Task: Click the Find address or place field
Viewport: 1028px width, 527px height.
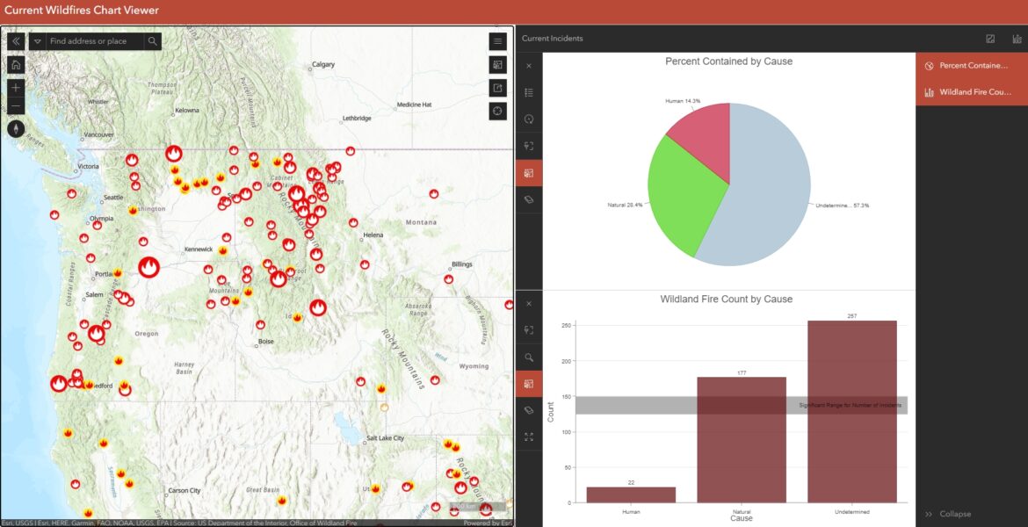Action: tap(94, 41)
